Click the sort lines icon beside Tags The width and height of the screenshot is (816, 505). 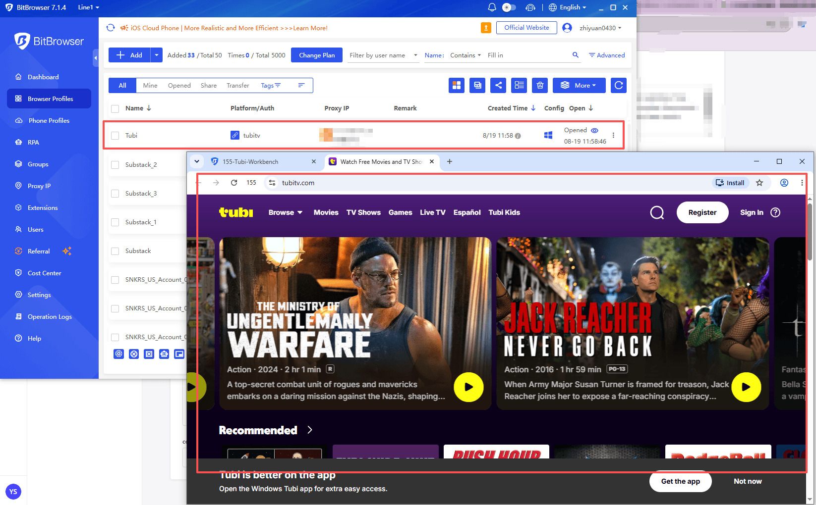(301, 85)
